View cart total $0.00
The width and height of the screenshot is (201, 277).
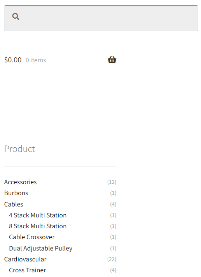pos(13,60)
